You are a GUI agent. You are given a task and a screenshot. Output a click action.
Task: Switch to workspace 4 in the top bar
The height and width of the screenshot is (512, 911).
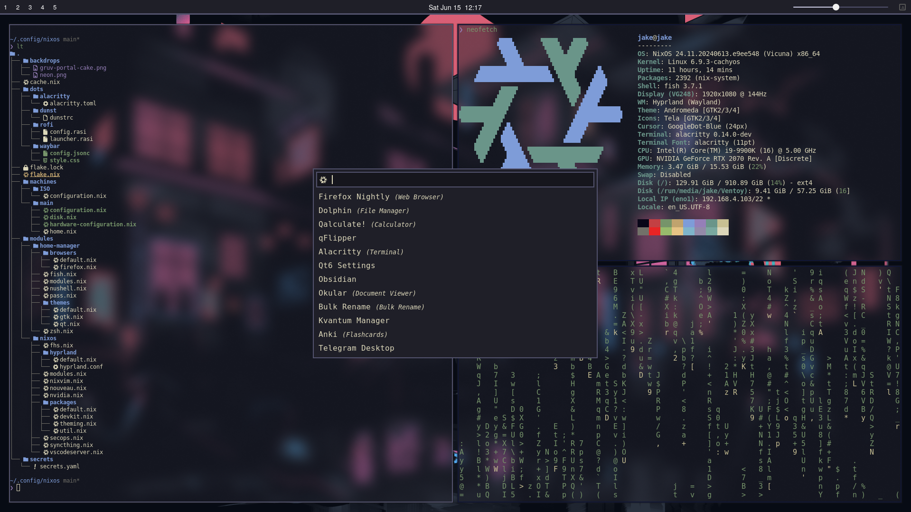point(42,8)
